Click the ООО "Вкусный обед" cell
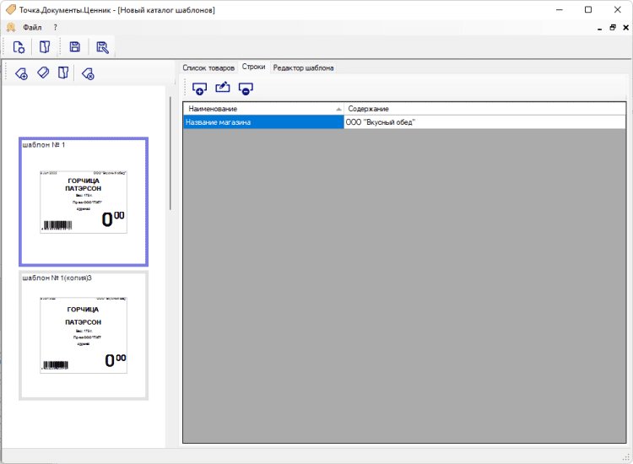The image size is (633, 464). pos(484,122)
